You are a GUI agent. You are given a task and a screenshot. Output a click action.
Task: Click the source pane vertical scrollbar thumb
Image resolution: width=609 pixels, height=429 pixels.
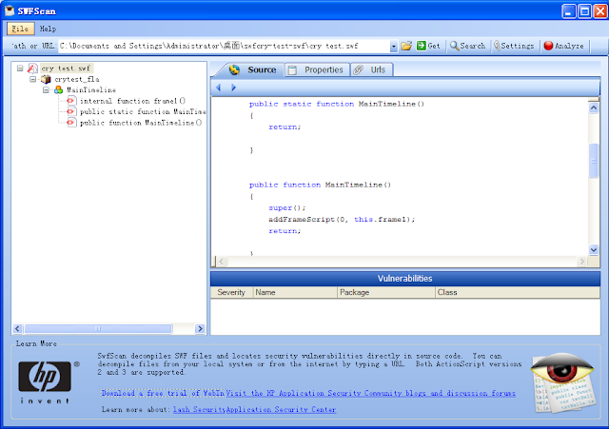[593, 161]
